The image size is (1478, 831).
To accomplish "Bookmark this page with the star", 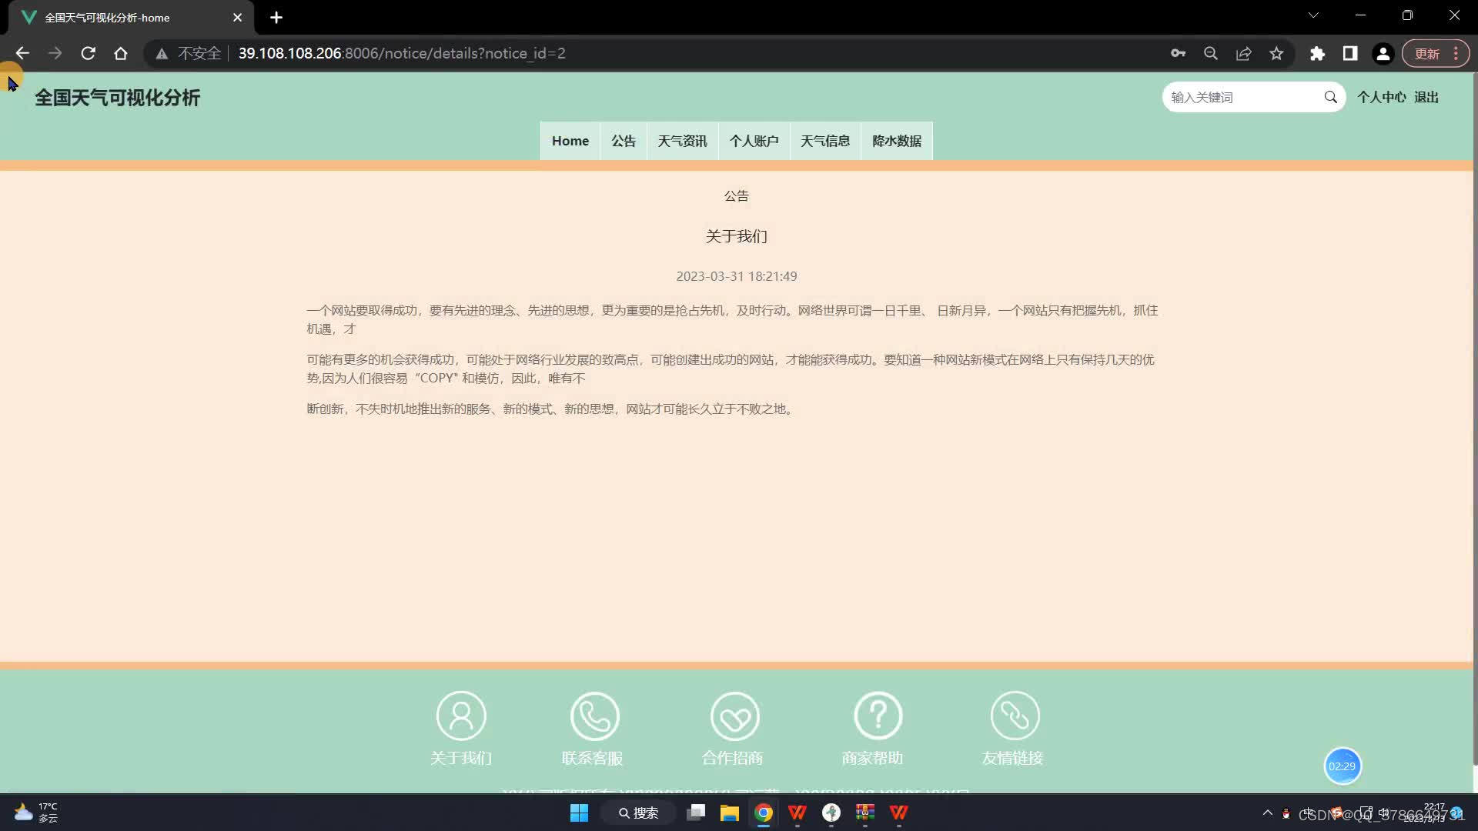I will [1277, 53].
